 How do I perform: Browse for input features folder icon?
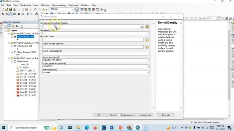pyautogui.click(x=147, y=27)
